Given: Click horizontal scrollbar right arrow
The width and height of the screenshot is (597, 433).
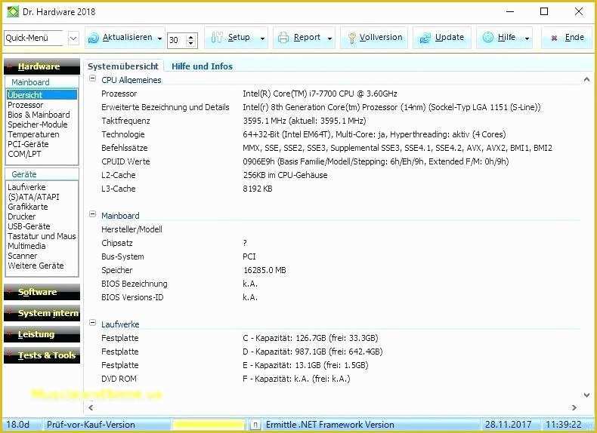Looking at the screenshot, I should pyautogui.click(x=574, y=407).
